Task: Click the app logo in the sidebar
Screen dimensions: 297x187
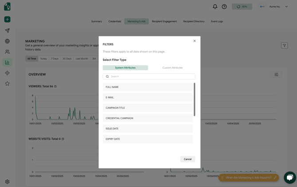Action: [7, 7]
